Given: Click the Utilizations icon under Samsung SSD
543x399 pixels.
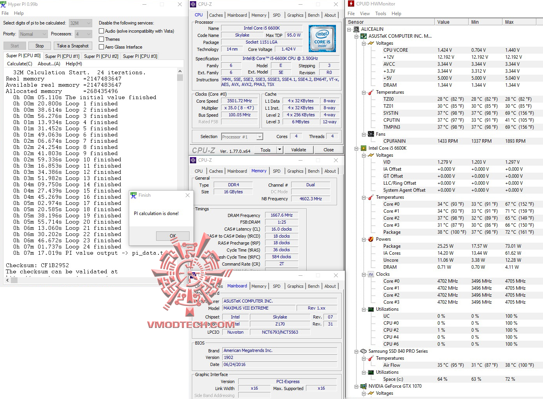Looking at the screenshot, I should tap(371, 372).
